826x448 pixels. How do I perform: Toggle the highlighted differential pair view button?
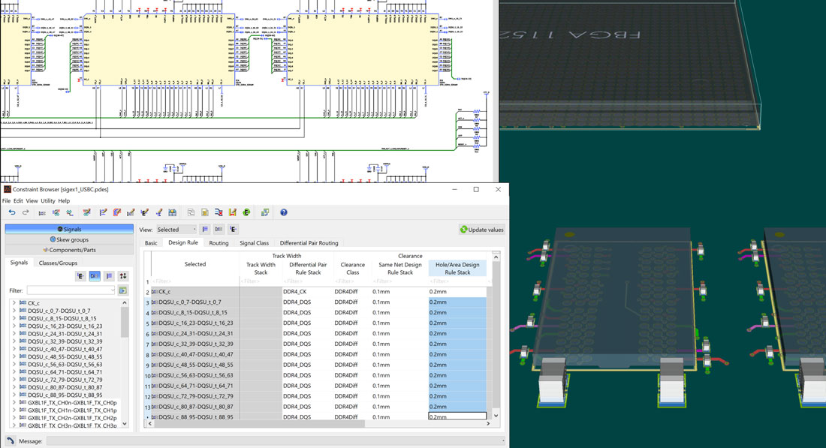tap(95, 276)
